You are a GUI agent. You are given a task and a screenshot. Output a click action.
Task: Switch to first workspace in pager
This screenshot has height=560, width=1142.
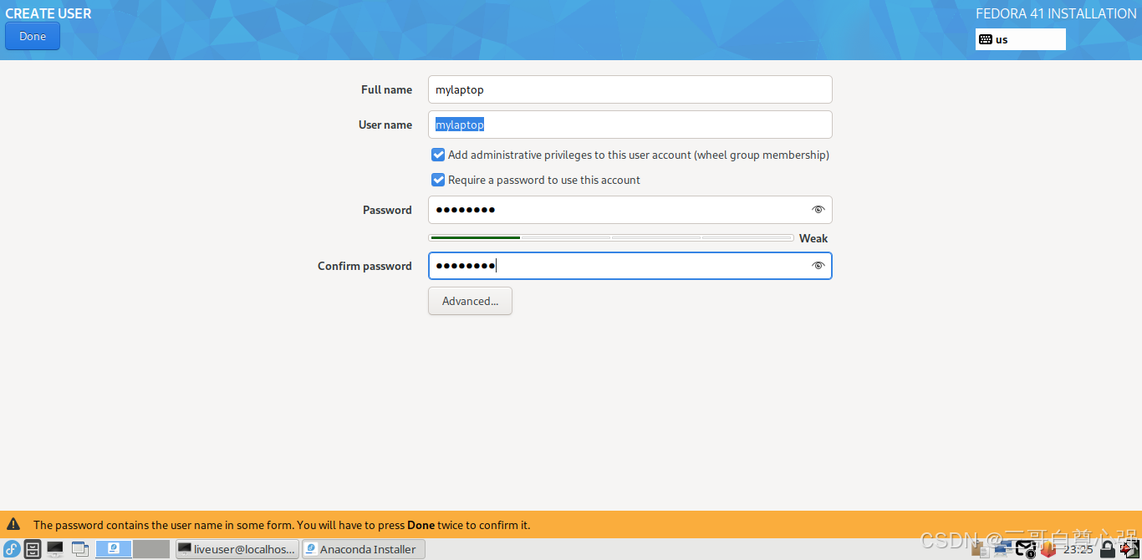[x=114, y=549]
